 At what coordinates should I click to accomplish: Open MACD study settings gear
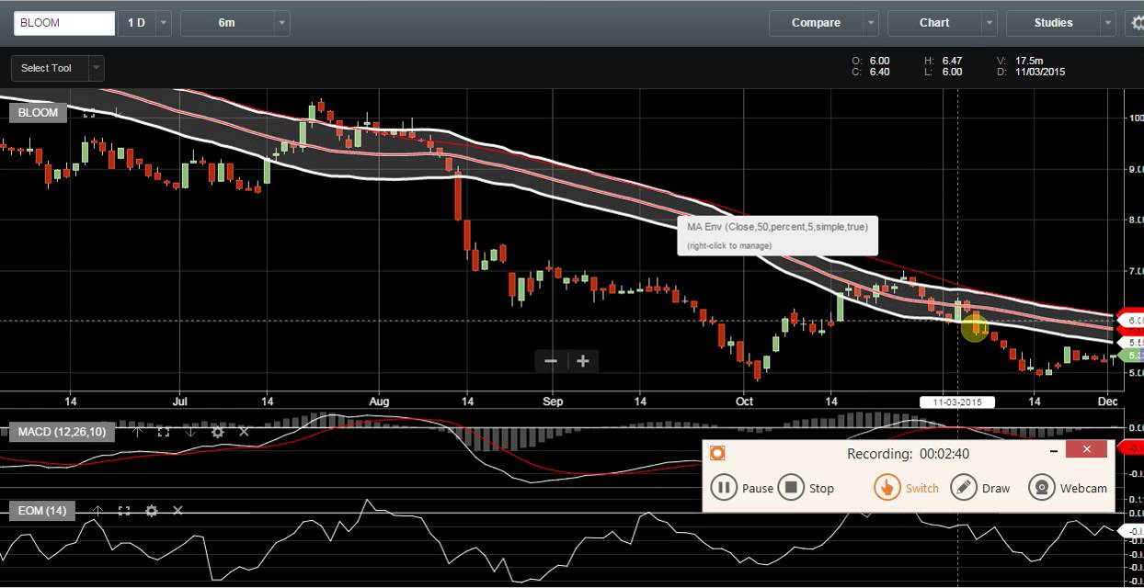(218, 432)
